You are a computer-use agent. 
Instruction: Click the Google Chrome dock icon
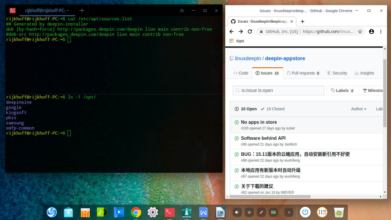(136, 212)
